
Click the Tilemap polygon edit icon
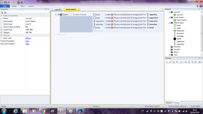pyautogui.click(x=181, y=62)
